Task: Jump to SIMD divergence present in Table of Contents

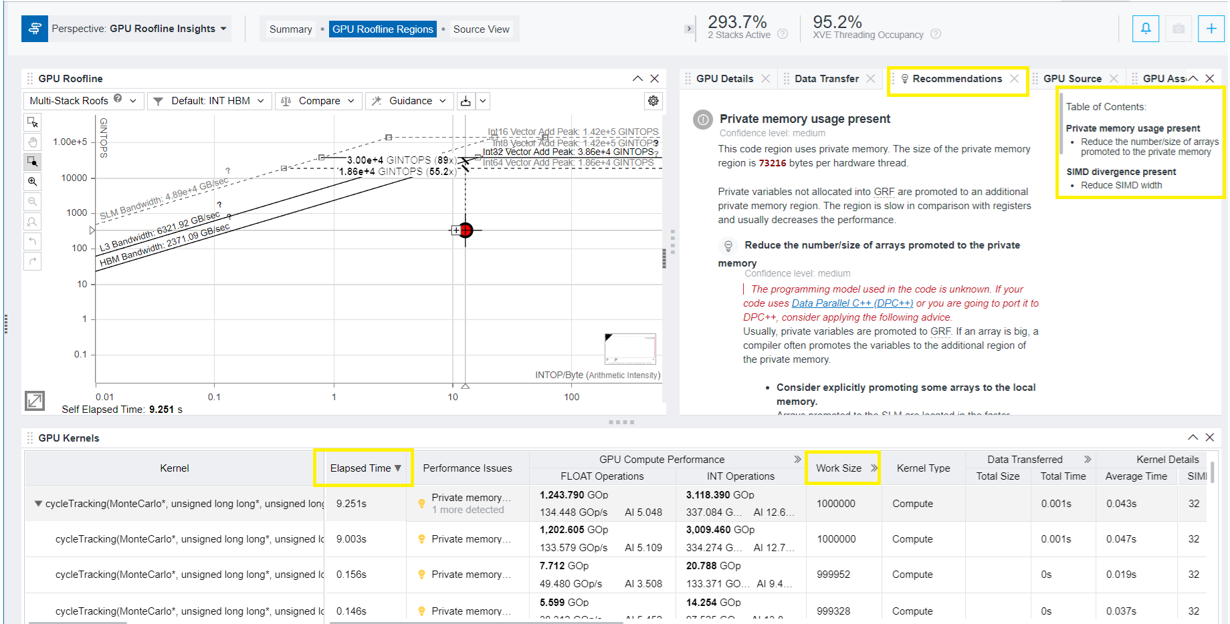Action: point(1120,172)
